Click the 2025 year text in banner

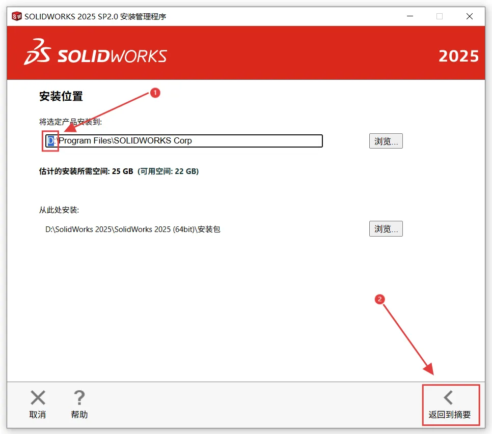coord(458,56)
